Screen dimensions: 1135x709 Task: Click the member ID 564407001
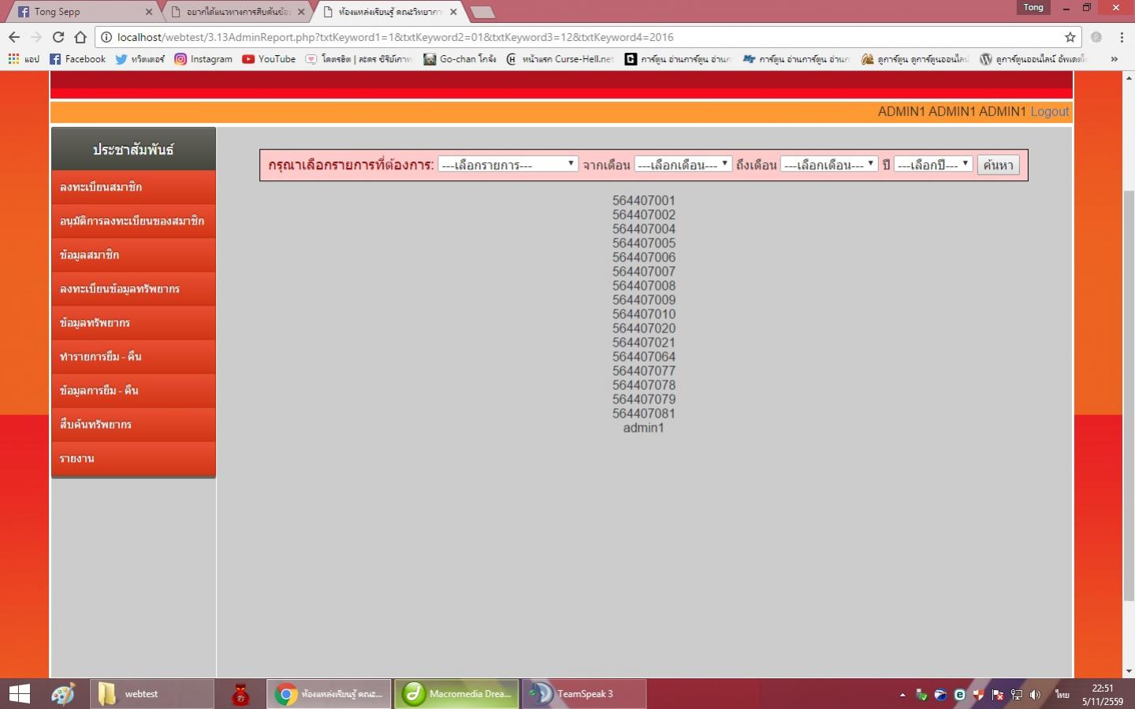pos(644,201)
